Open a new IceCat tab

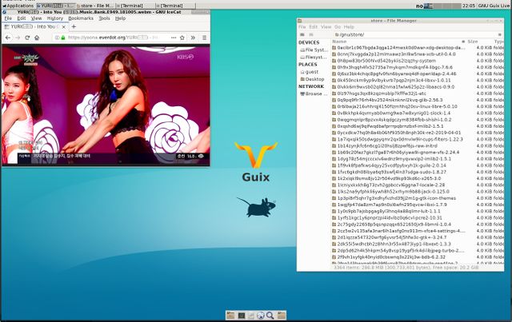[74, 26]
